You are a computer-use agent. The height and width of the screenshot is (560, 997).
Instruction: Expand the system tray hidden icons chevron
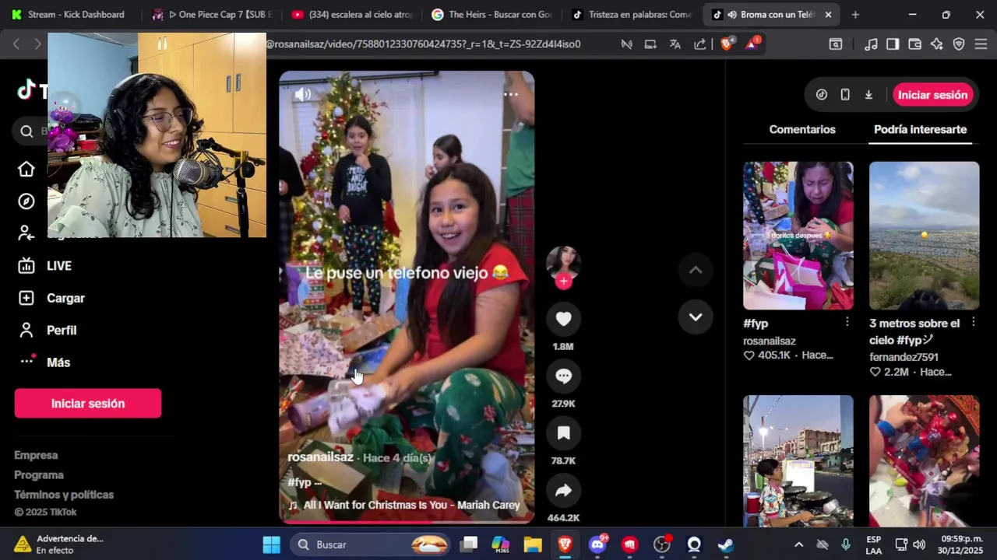pyautogui.click(x=798, y=544)
